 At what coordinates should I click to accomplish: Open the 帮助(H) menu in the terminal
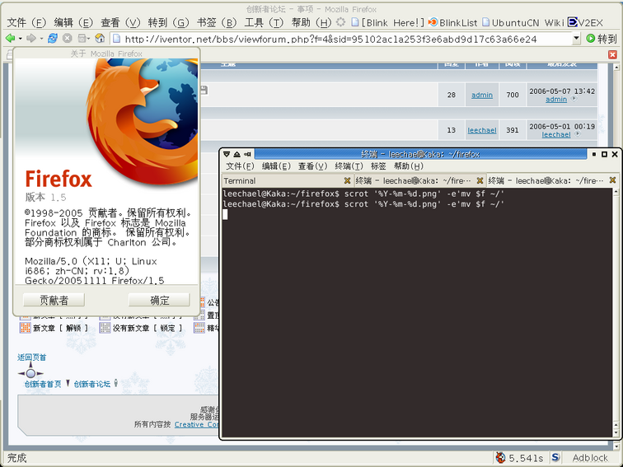point(409,166)
